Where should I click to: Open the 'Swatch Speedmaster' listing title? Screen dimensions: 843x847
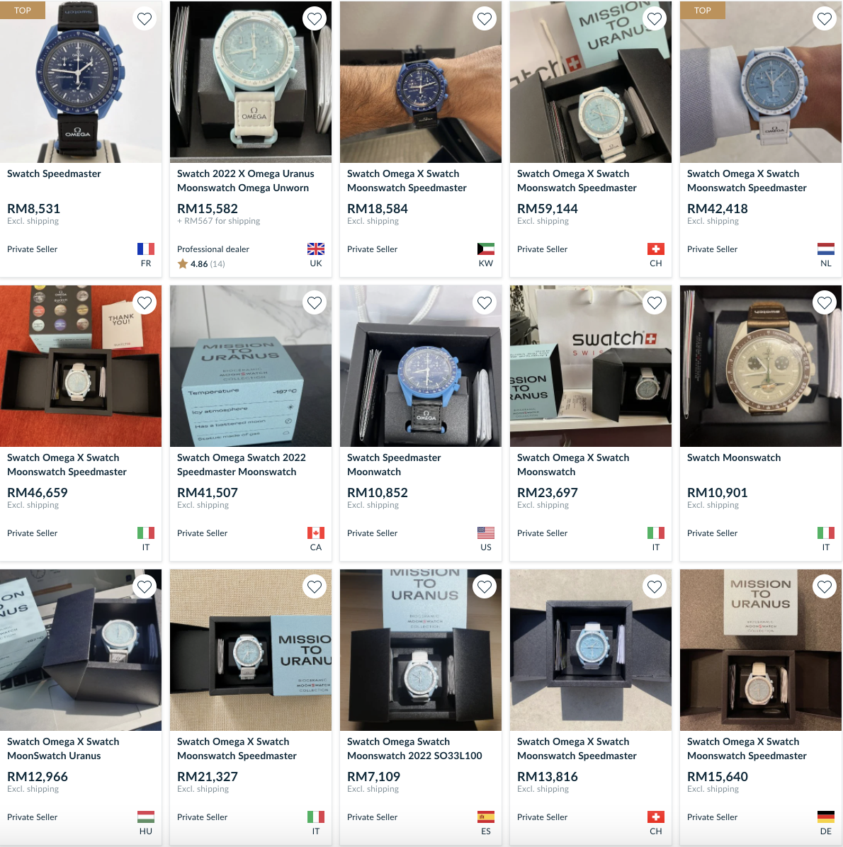pyautogui.click(x=54, y=174)
